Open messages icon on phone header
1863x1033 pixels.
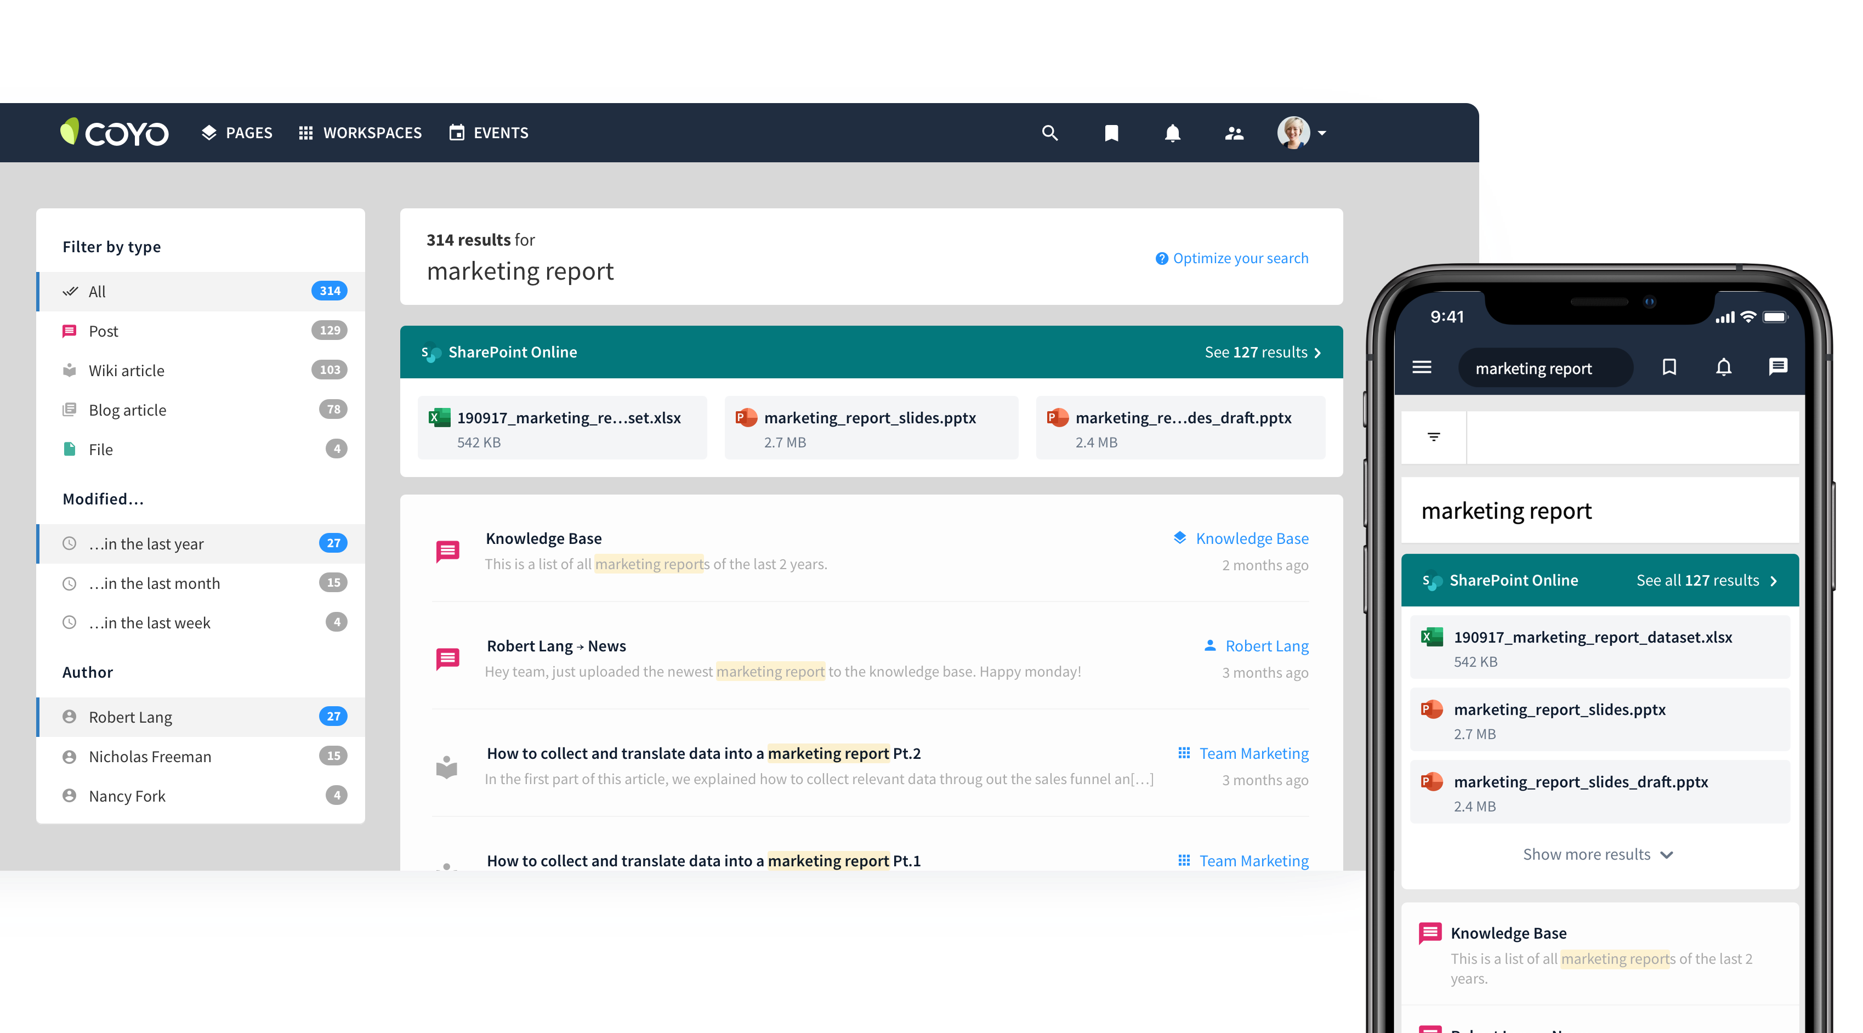click(1777, 367)
